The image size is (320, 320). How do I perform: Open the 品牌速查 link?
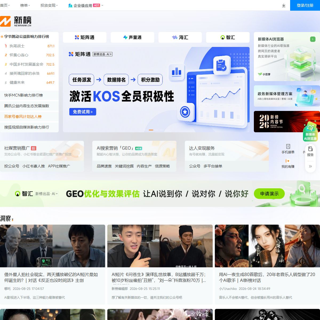tap(104, 166)
